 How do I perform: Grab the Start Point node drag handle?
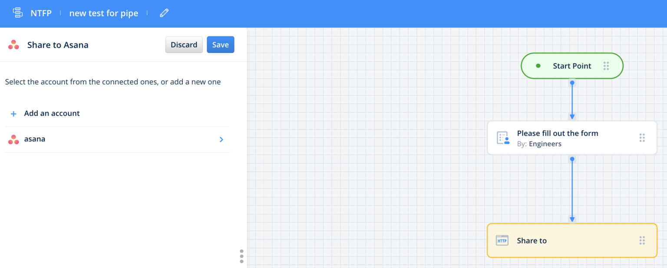pos(606,66)
